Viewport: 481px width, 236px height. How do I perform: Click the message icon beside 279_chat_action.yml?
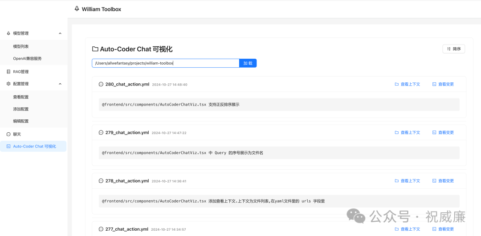point(101,133)
